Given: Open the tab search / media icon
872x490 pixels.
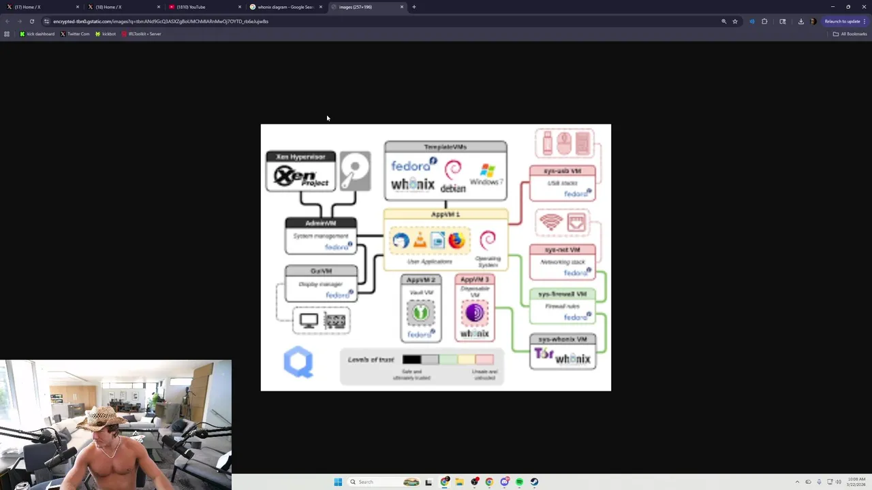Looking at the screenshot, I should tap(783, 21).
